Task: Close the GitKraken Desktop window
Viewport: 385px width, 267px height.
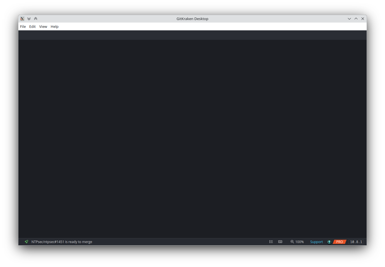Action: point(363,19)
